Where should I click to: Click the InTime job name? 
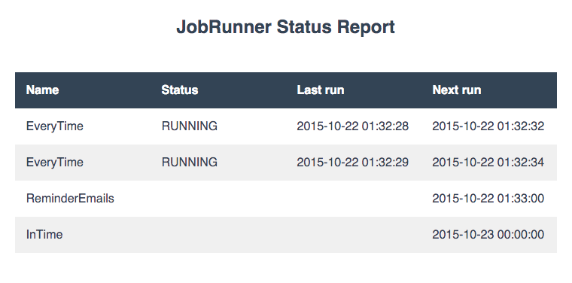[44, 235]
